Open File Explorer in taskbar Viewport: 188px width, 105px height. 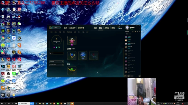click(x=40, y=103)
